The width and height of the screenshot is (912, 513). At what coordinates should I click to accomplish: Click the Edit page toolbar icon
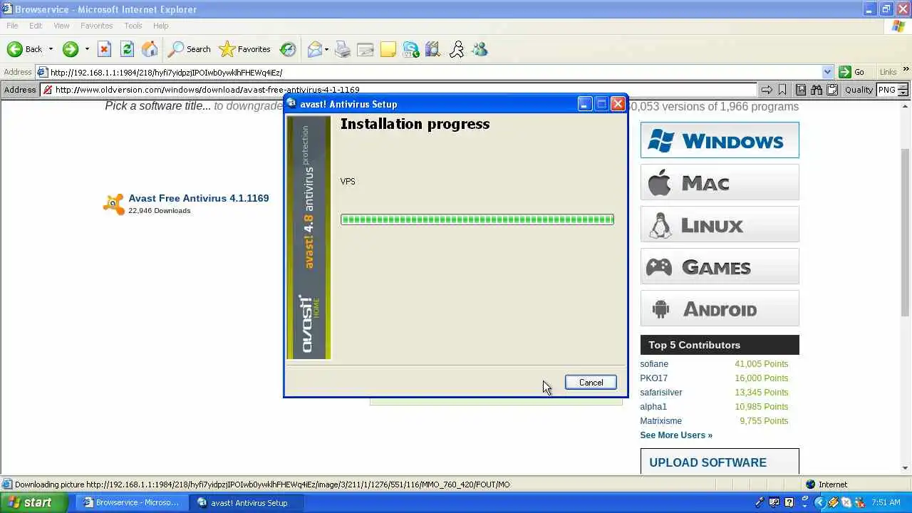[x=366, y=49]
